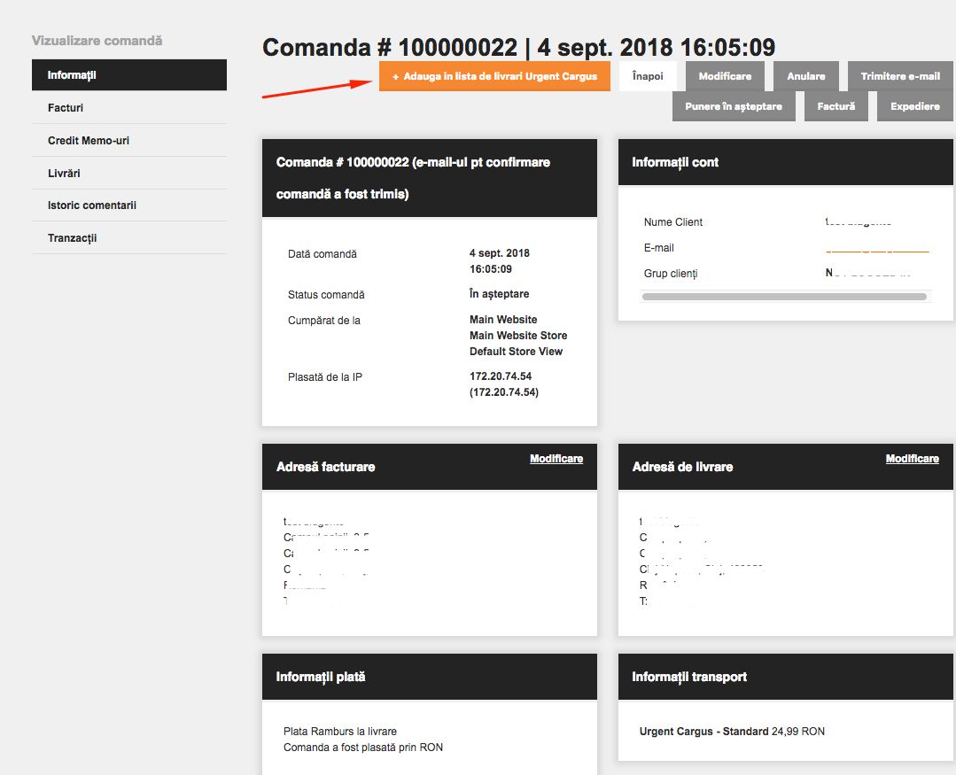
Task: Click Main Website Store text
Action: pyautogui.click(x=518, y=335)
